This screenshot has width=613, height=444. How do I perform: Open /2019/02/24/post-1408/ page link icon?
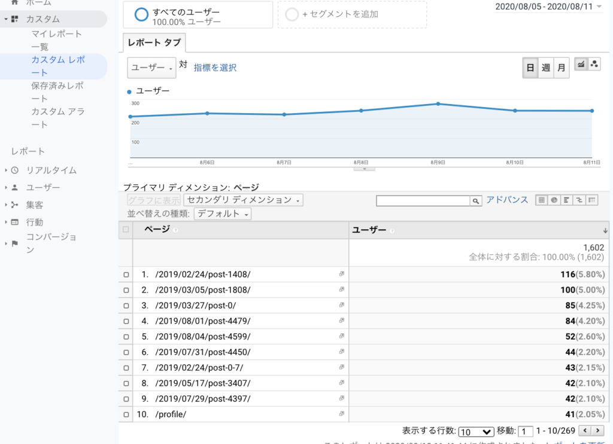(x=342, y=274)
